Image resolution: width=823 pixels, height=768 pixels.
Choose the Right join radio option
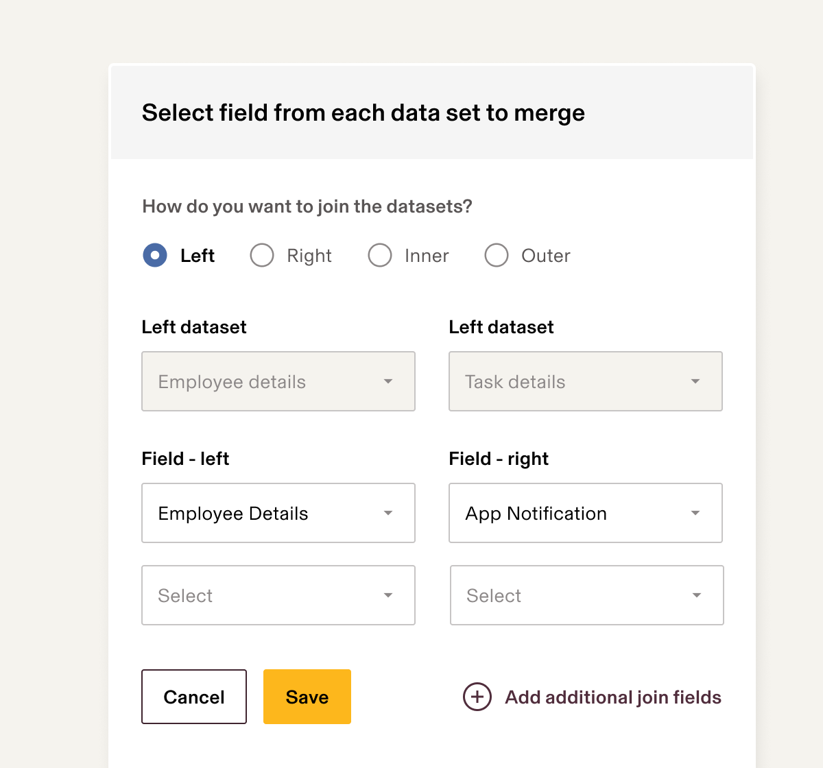click(x=262, y=255)
